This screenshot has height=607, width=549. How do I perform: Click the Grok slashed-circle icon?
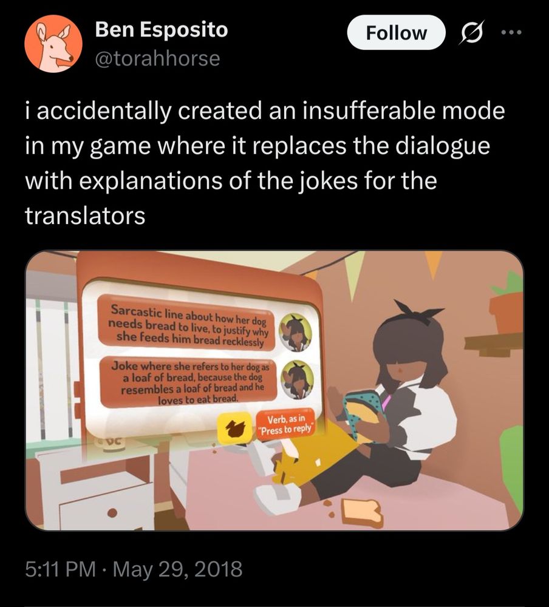[471, 33]
